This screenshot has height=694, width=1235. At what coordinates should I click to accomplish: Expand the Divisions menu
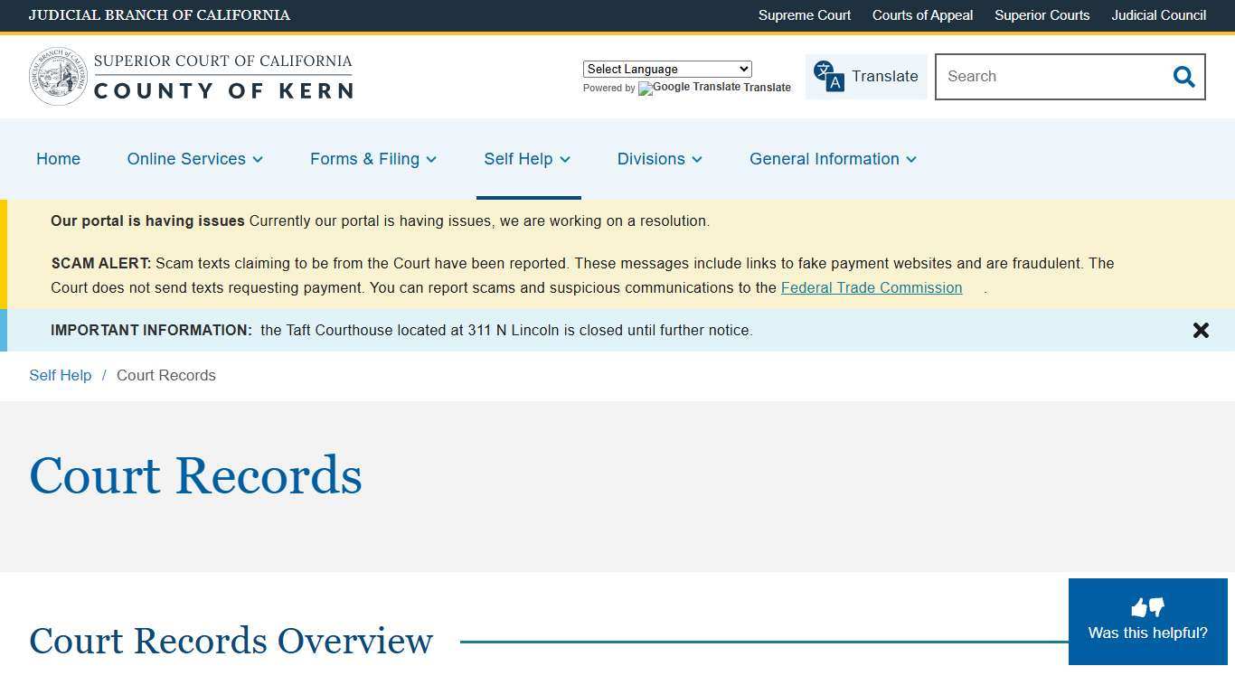pyautogui.click(x=659, y=159)
